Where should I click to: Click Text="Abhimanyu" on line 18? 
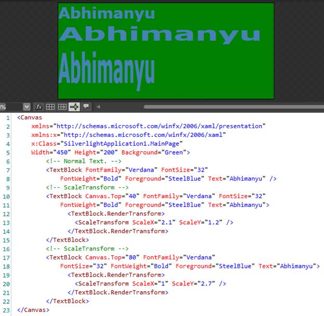[x=288, y=266]
